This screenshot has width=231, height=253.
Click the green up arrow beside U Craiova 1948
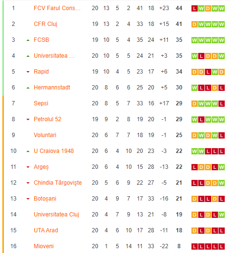point(28,152)
